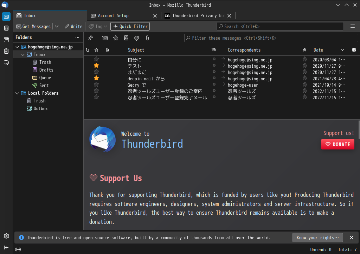
Task: Choose columns to display icon
Action: tap(354, 50)
